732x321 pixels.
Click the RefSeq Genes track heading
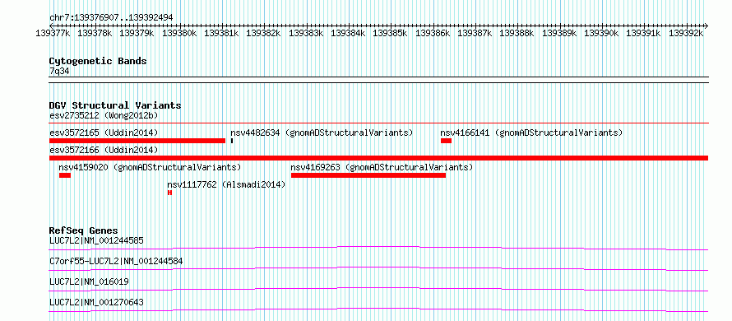[83, 230]
